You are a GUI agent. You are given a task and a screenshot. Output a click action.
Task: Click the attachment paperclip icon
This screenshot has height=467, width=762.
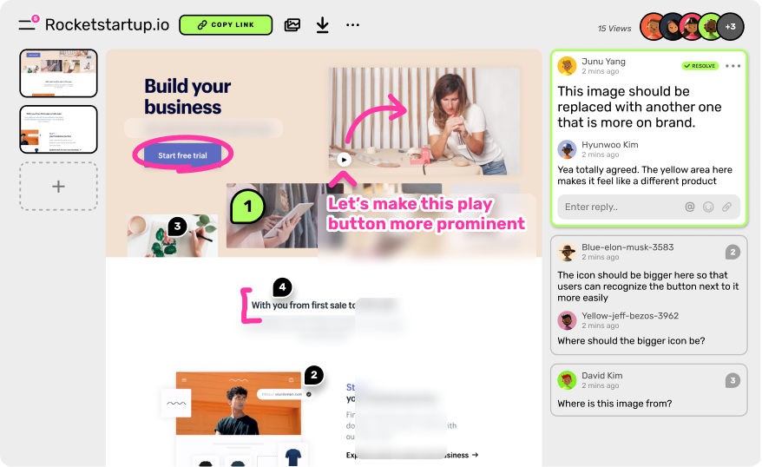[x=726, y=207]
